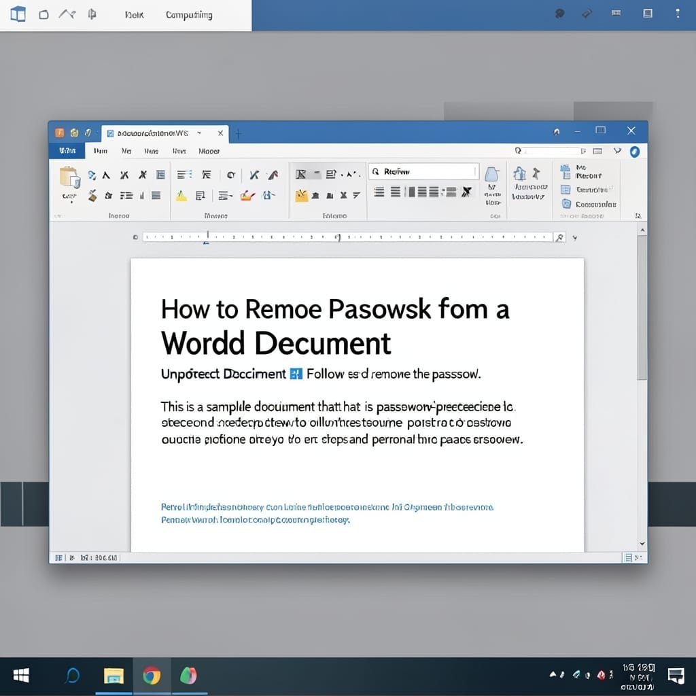Click the paintbrush Format Painter icon
This screenshot has height=696, width=696.
(x=92, y=195)
